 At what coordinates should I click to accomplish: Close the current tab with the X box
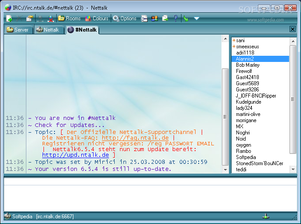pos(293,29)
